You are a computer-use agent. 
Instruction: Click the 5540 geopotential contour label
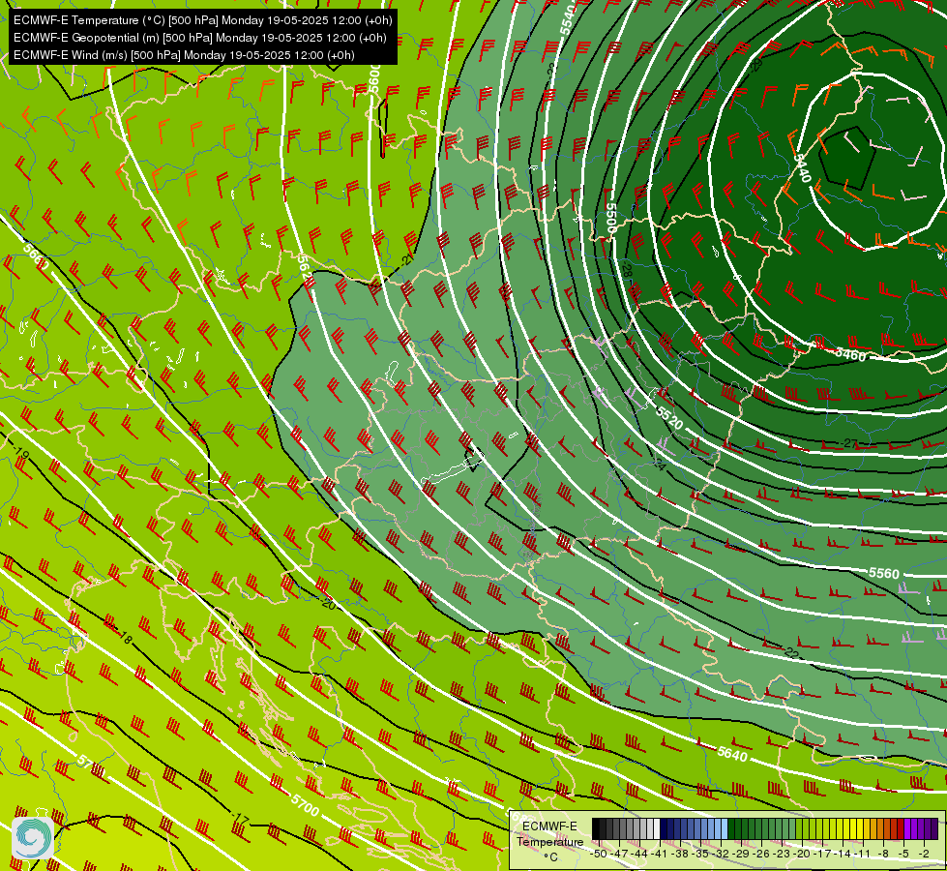click(568, 18)
